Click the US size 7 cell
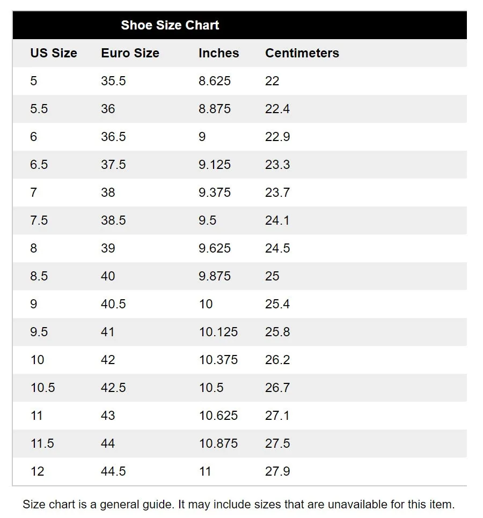 coord(34,193)
